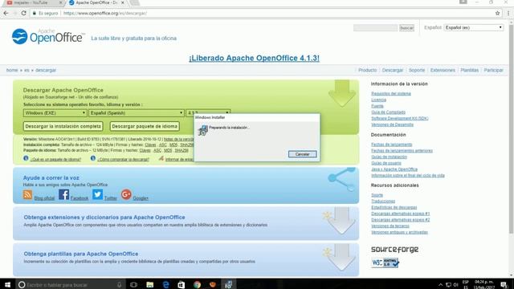Viewport: 514px width, 289px height.
Task: Open Java y Apache OpenOffice link
Action: pos(394,169)
